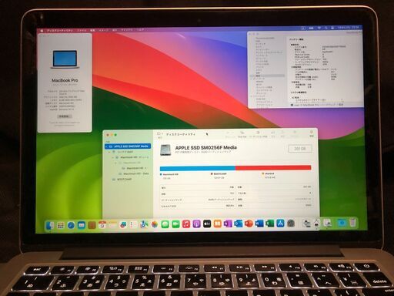Collapse the APPLE SSD SM0256F disclosure triangle

point(106,146)
